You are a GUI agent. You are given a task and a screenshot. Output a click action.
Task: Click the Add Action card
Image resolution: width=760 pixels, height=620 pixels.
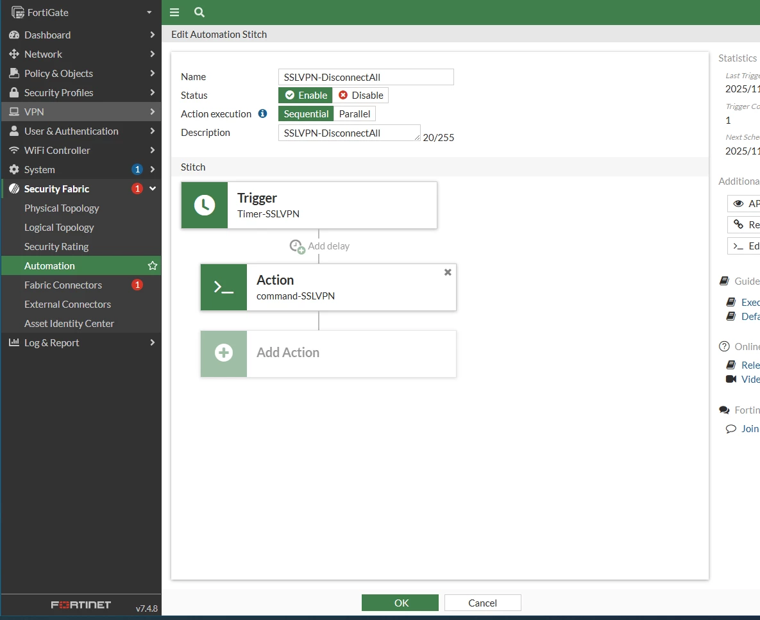[328, 354]
